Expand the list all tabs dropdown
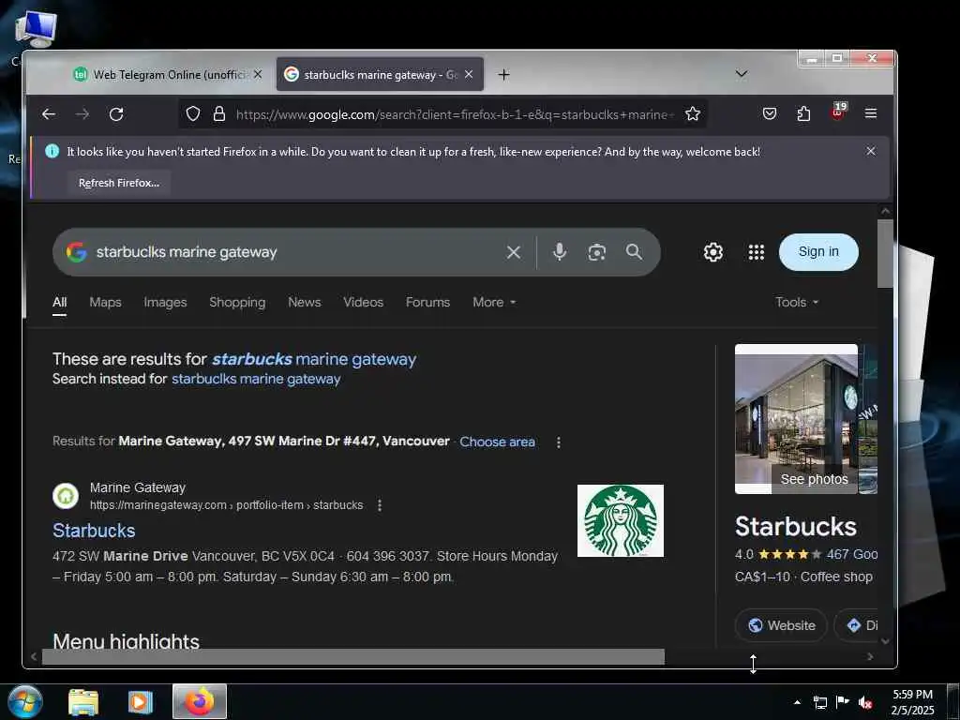 742,74
